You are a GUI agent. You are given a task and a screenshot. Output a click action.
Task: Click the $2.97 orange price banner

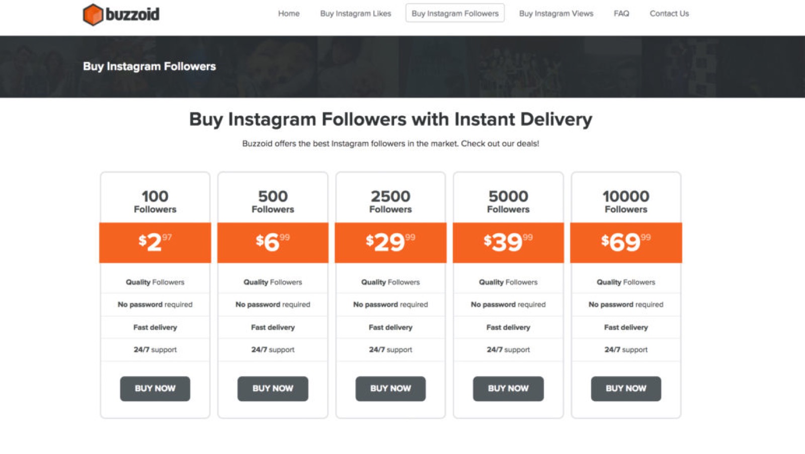(x=155, y=242)
